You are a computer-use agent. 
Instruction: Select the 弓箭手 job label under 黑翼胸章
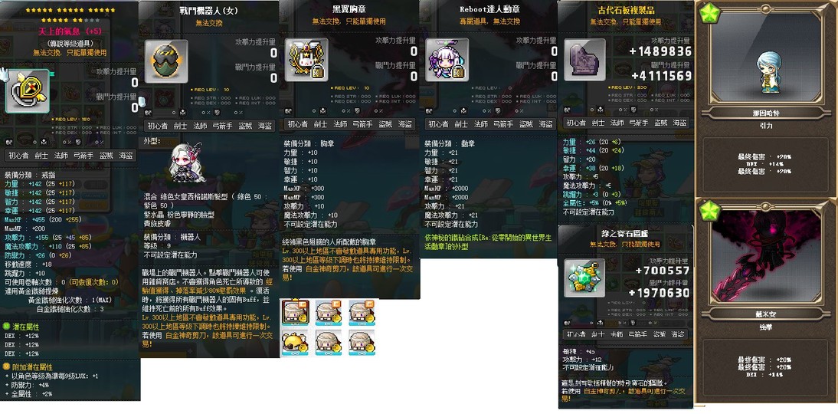[x=363, y=124]
